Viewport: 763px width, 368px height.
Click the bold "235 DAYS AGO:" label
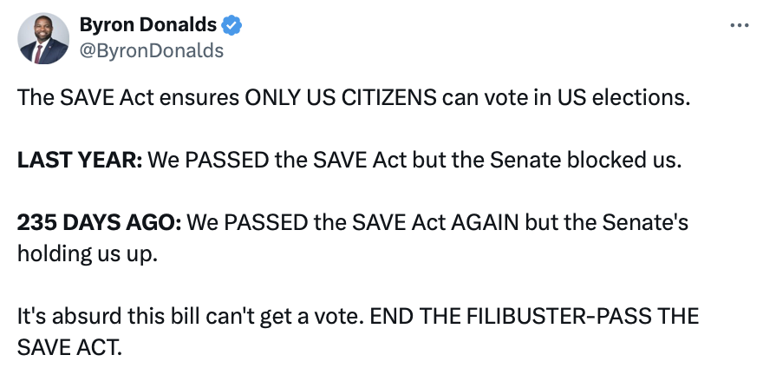[99, 223]
